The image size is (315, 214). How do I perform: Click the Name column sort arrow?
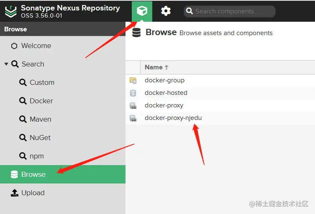tap(166, 67)
